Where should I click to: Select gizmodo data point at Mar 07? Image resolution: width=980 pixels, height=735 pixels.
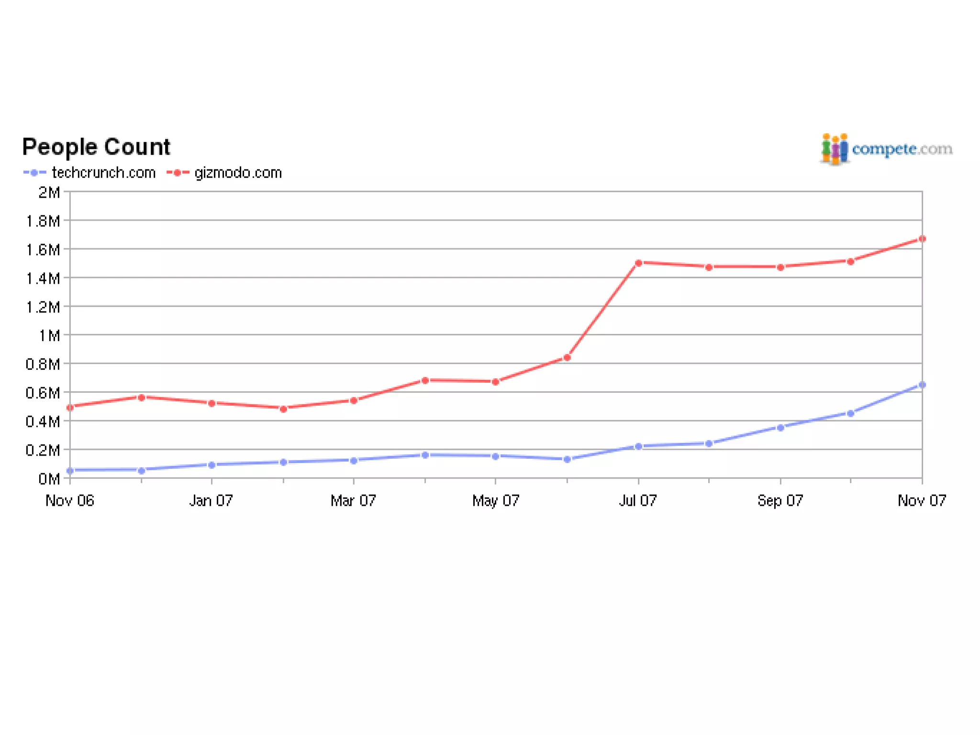[x=354, y=401]
